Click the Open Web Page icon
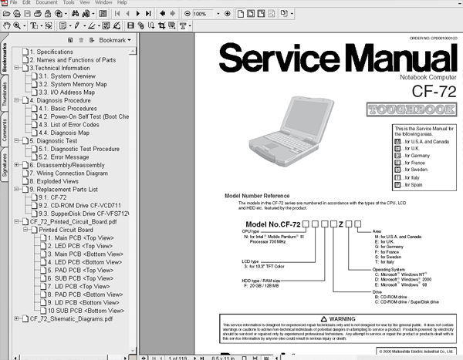463x360 pixels. (17, 14)
